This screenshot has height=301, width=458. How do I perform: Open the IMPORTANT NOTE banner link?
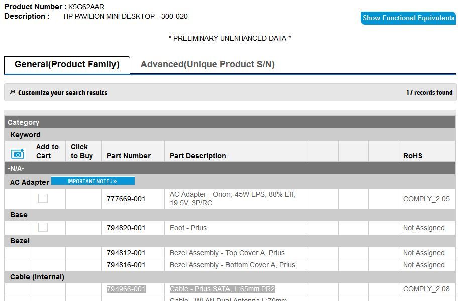[93, 181]
